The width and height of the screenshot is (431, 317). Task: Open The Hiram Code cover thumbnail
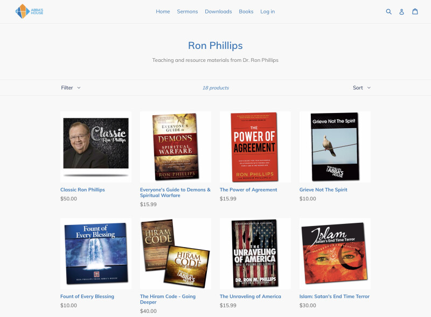(x=176, y=253)
